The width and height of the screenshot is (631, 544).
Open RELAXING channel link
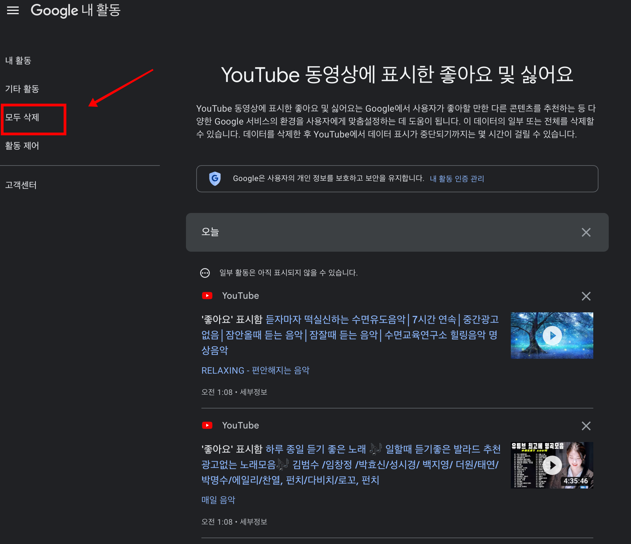[x=255, y=370]
